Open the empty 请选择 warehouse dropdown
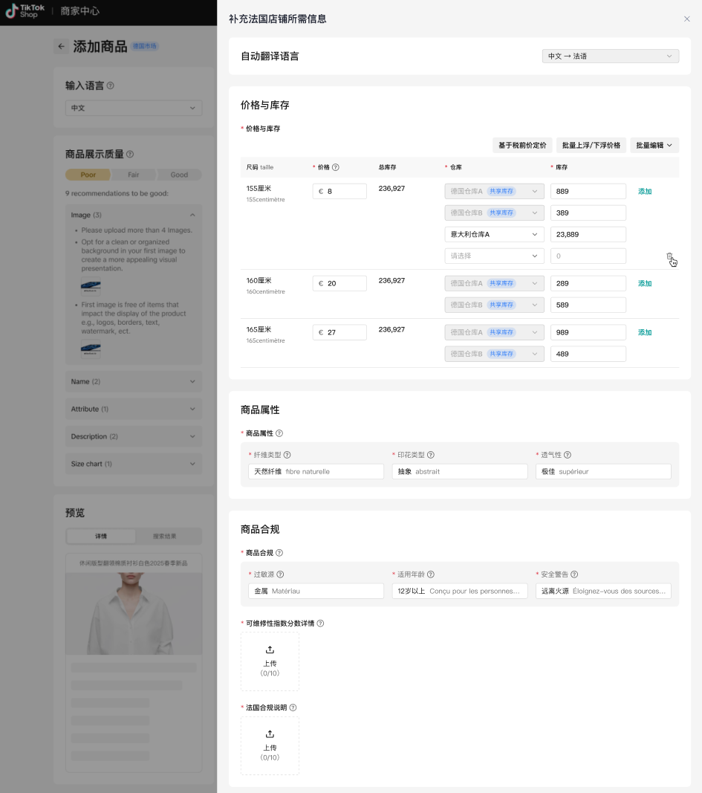 click(493, 256)
